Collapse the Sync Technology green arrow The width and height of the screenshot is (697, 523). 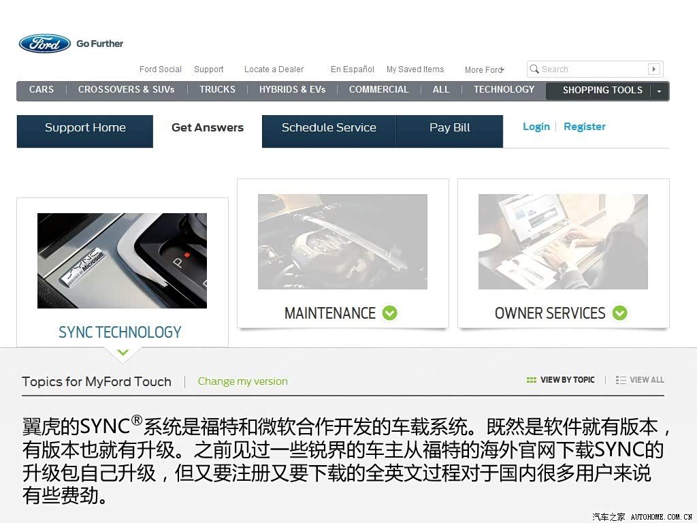pyautogui.click(x=123, y=353)
